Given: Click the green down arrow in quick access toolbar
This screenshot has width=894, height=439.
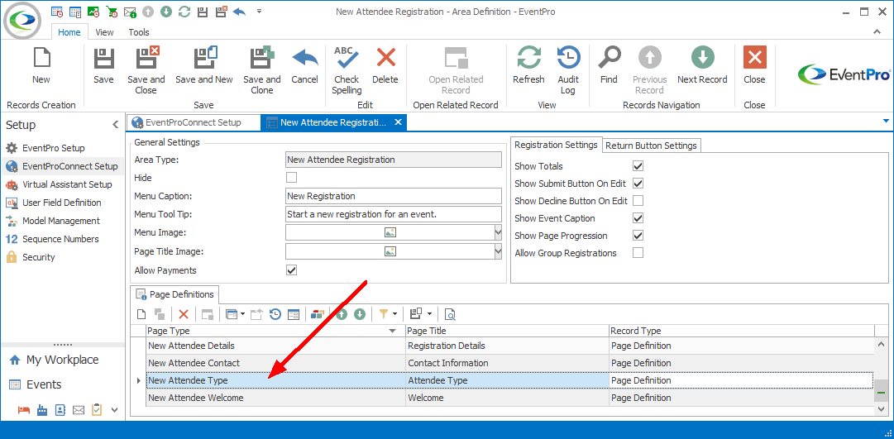Looking at the screenshot, I should click(166, 12).
